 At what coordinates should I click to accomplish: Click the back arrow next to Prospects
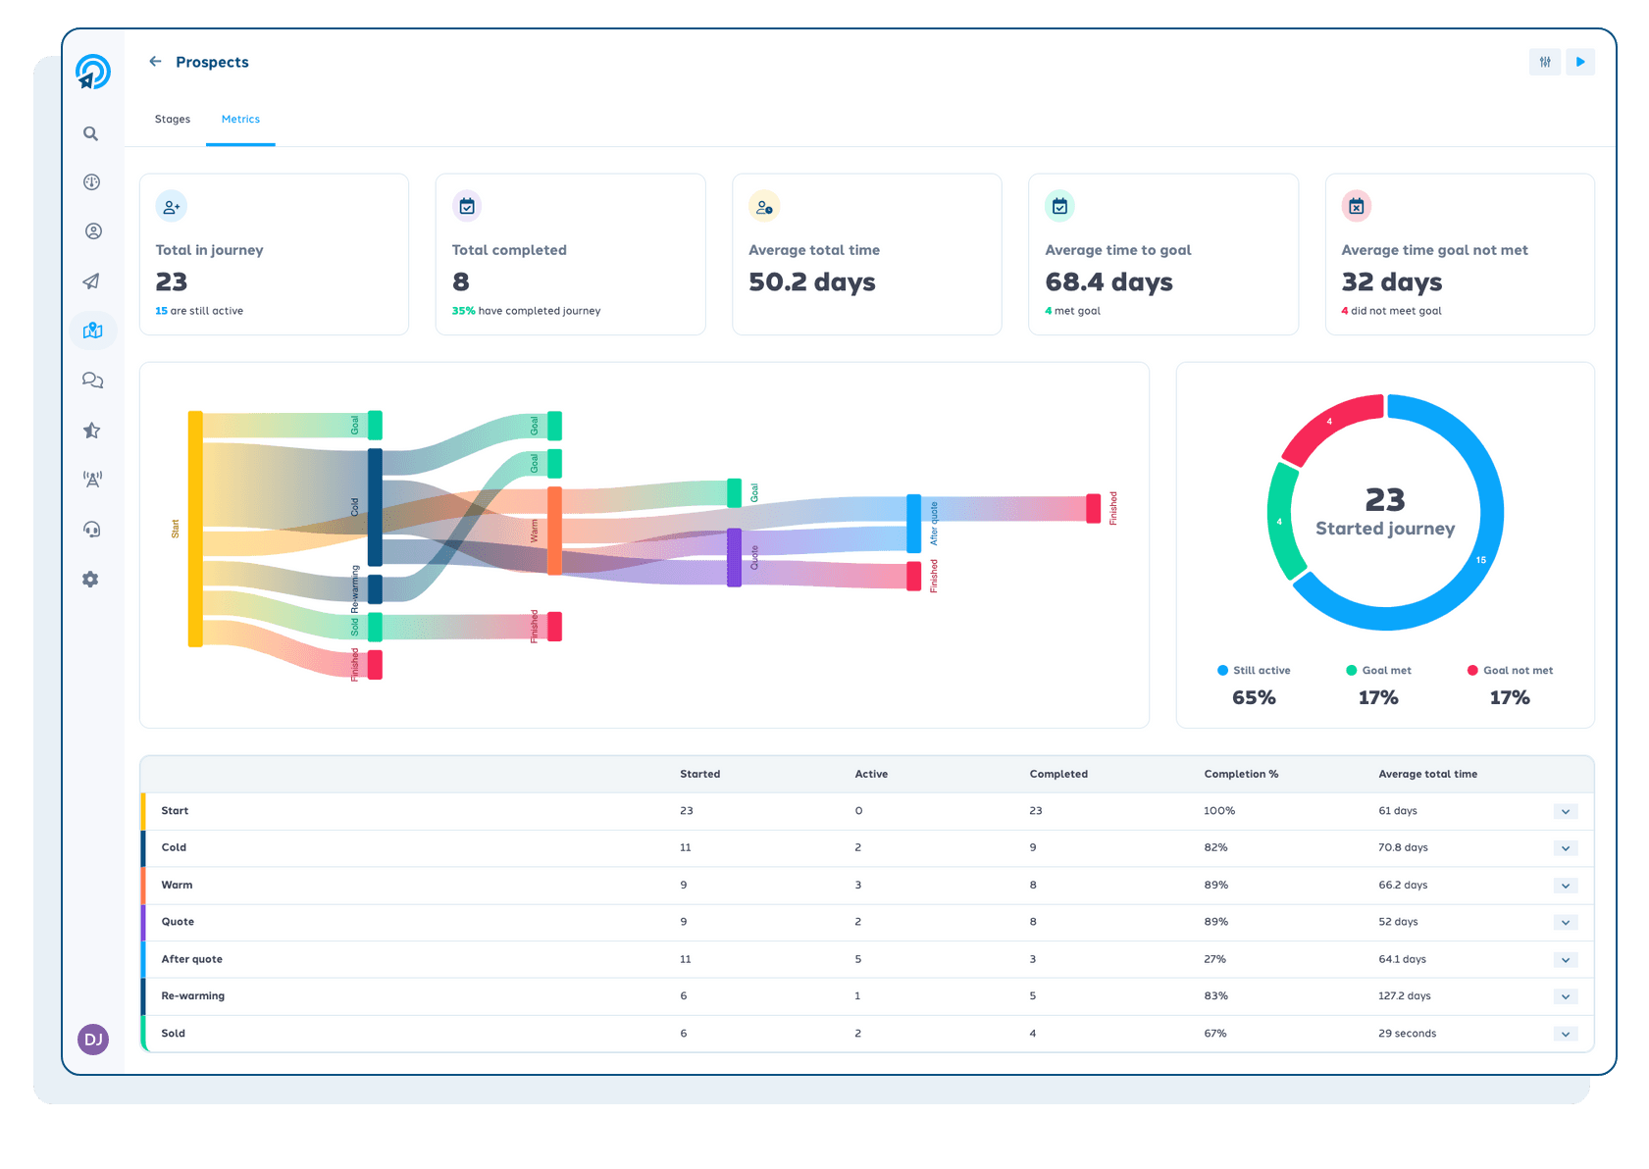pyautogui.click(x=154, y=61)
